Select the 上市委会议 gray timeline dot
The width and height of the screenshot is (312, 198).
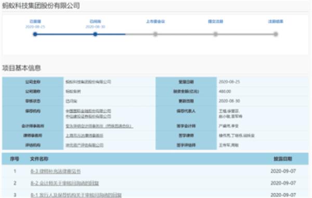[155, 34]
